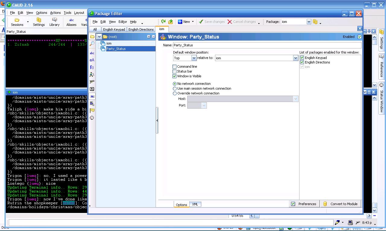Enable the Status bar checkbox
This screenshot has height=231, width=386.
[174, 71]
